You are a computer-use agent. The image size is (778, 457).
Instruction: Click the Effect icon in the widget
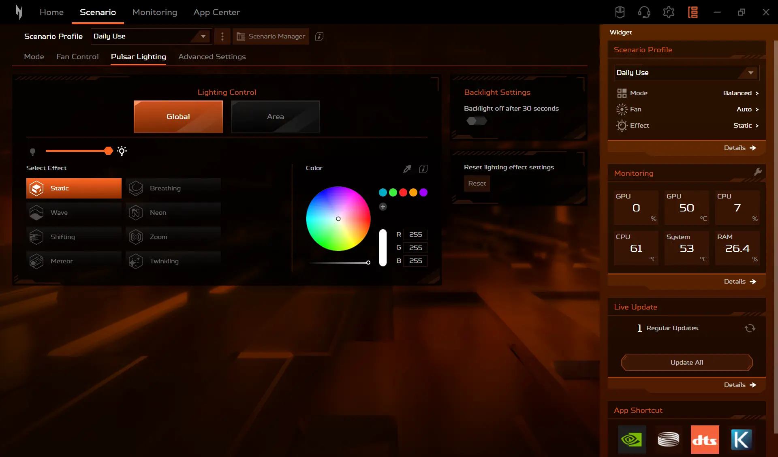pyautogui.click(x=622, y=126)
